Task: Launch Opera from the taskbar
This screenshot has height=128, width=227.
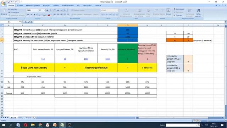Action: click(26, 125)
